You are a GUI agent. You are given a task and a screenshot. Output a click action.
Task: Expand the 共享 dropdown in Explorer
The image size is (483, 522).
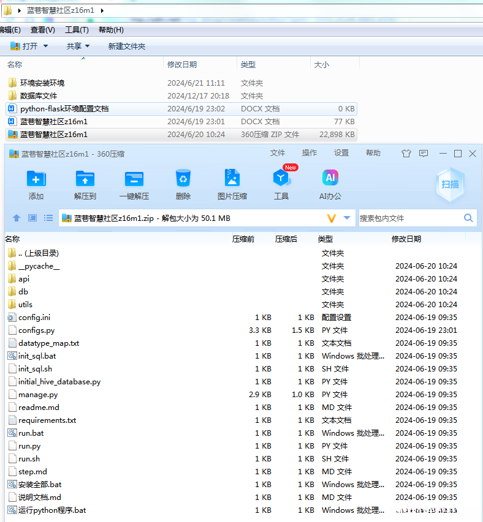coord(87,46)
